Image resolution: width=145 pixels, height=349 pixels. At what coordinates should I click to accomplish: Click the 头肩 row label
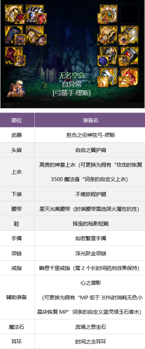(17, 150)
